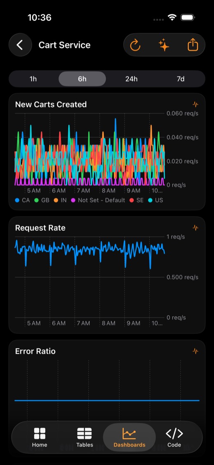Toggle the US legend series
Screen dimensions: 214x465
click(155, 200)
